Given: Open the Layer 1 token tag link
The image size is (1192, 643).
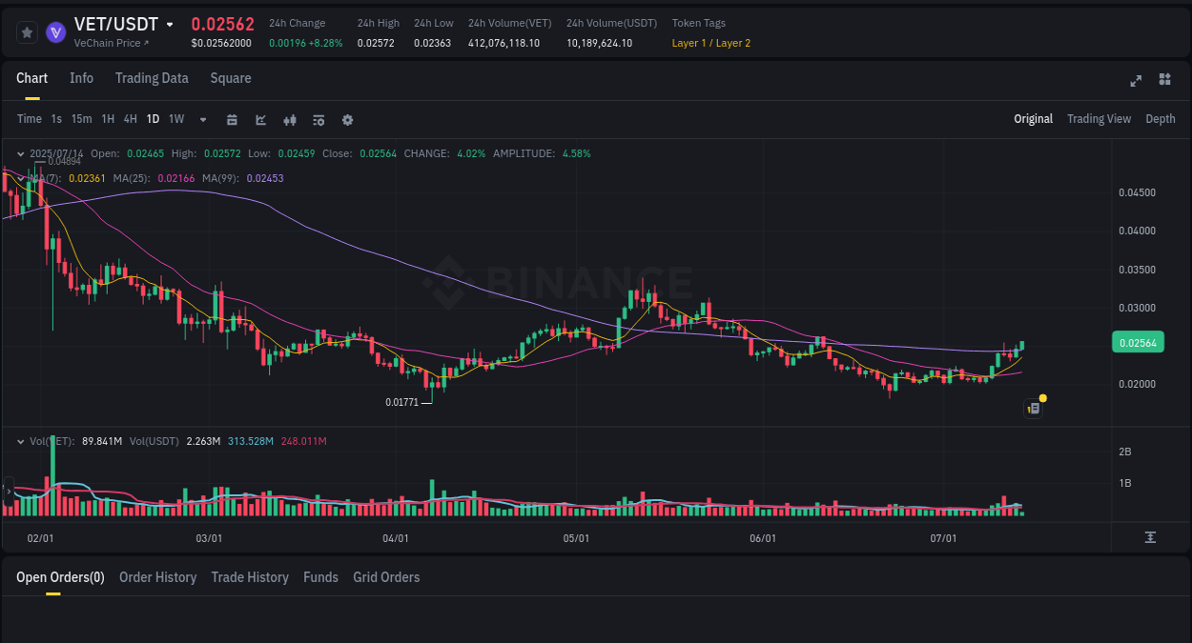Looking at the screenshot, I should click(x=687, y=43).
